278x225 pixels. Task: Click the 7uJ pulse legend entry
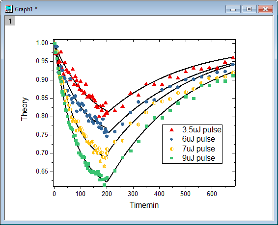click(198, 149)
